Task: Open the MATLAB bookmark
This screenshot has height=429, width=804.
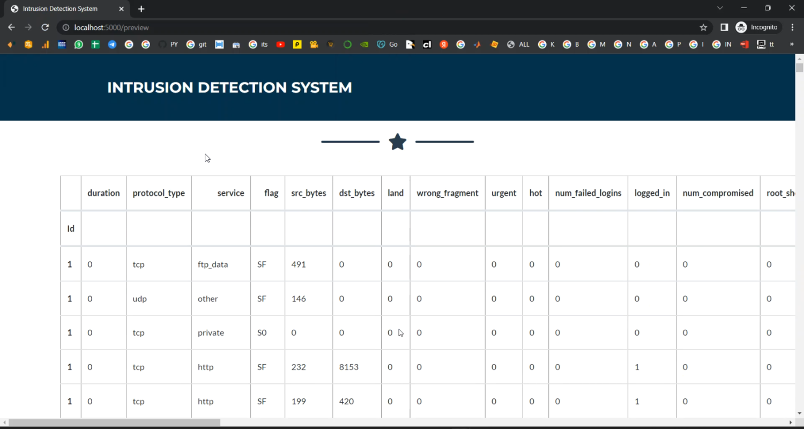Action: (478, 44)
